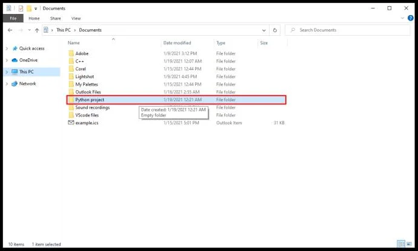
Task: Open the File menu
Action: point(13,18)
